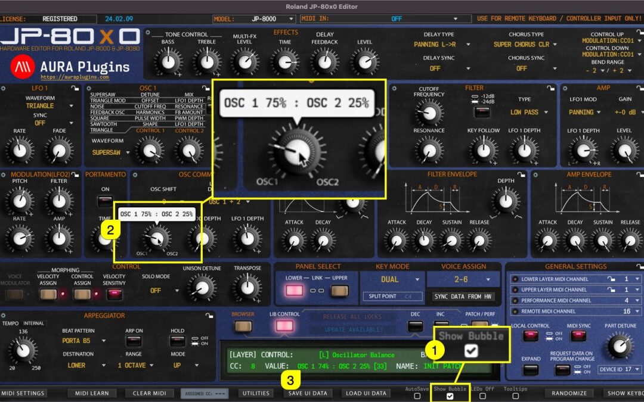The image size is (644, 402).
Task: Select UTILITIES in the bottom bar
Action: click(256, 393)
